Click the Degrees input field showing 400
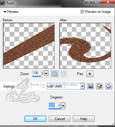115x127 pixels. point(53,105)
